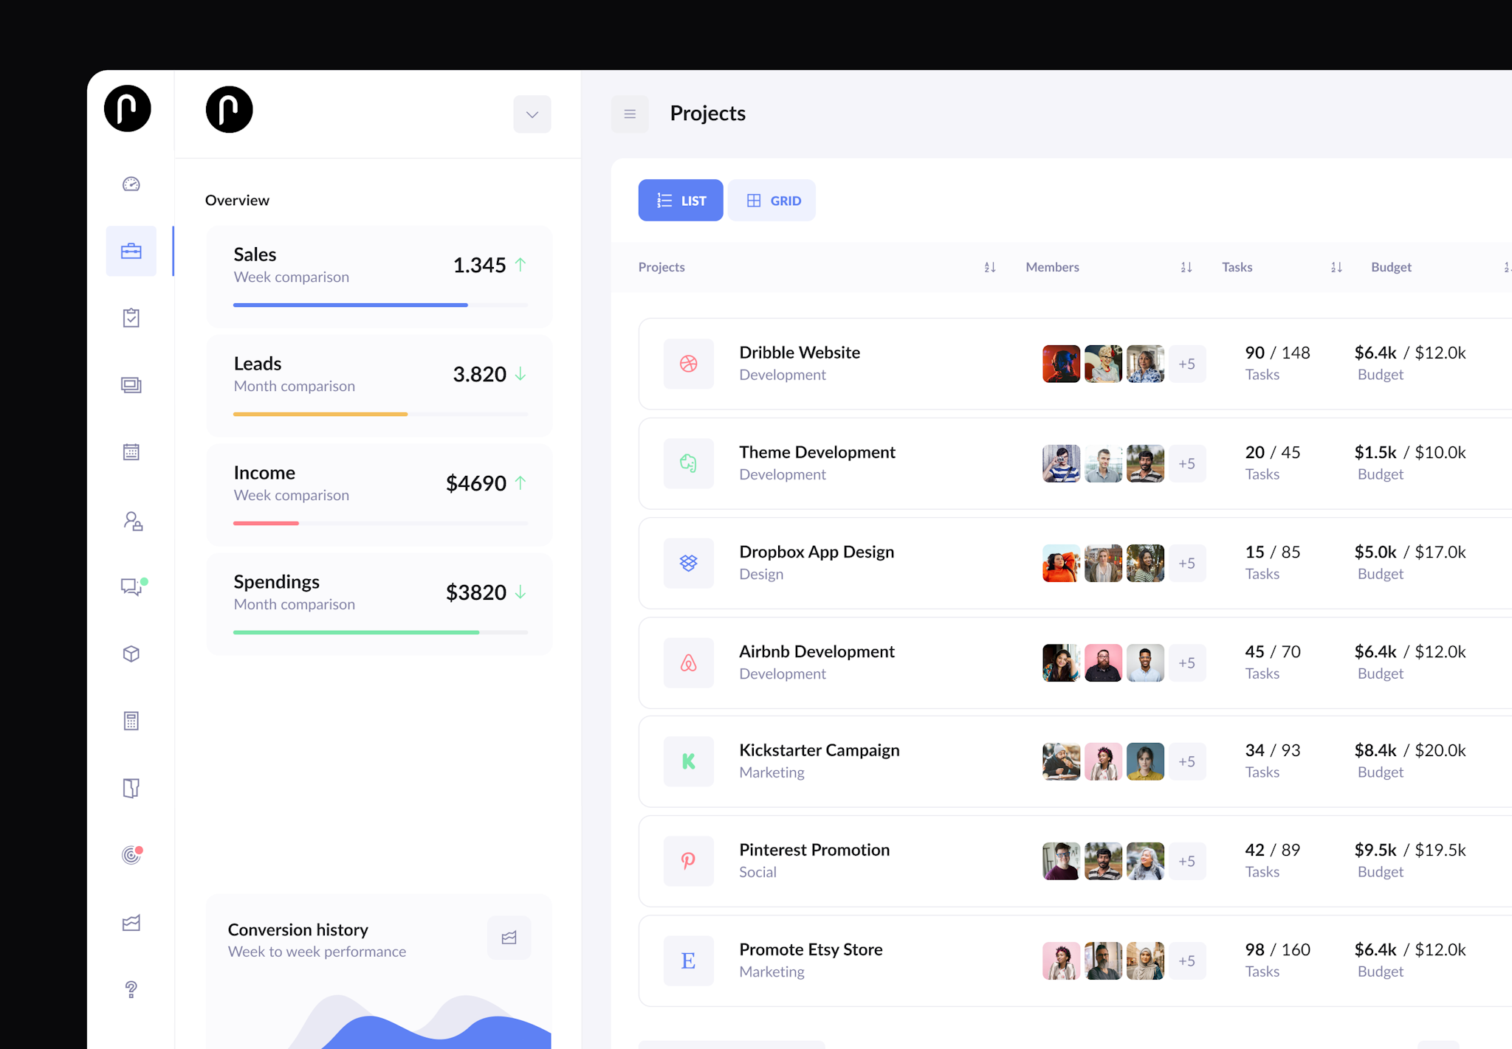Expand the workspace chevron dropdown
Viewport: 1512px width, 1049px height.
[x=532, y=114]
